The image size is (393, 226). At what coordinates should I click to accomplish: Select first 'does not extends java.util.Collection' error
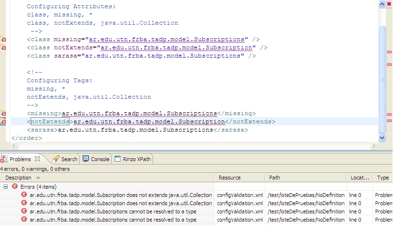[120, 195]
